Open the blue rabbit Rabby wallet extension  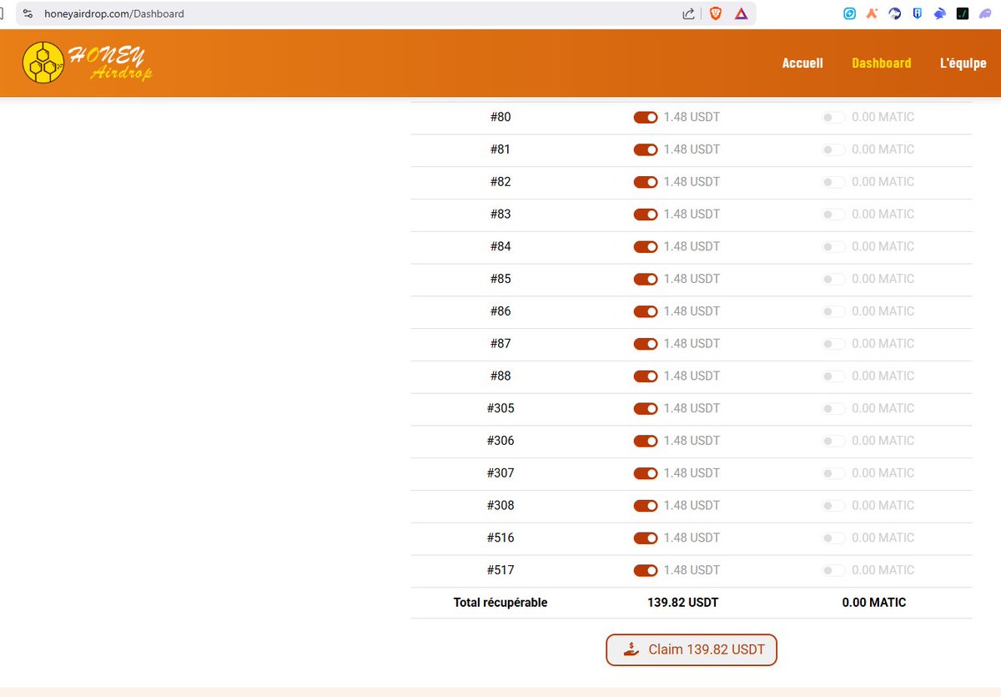click(939, 13)
